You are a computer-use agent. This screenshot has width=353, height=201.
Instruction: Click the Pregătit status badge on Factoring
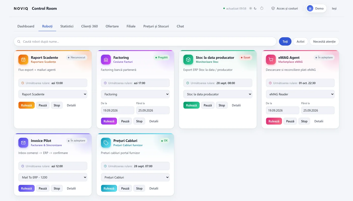click(x=161, y=58)
